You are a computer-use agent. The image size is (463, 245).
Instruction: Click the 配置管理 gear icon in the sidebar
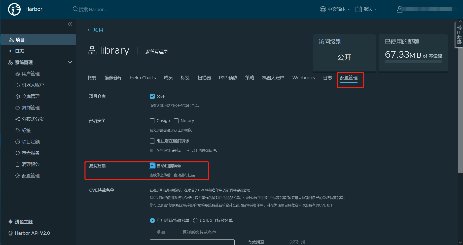coord(18,176)
